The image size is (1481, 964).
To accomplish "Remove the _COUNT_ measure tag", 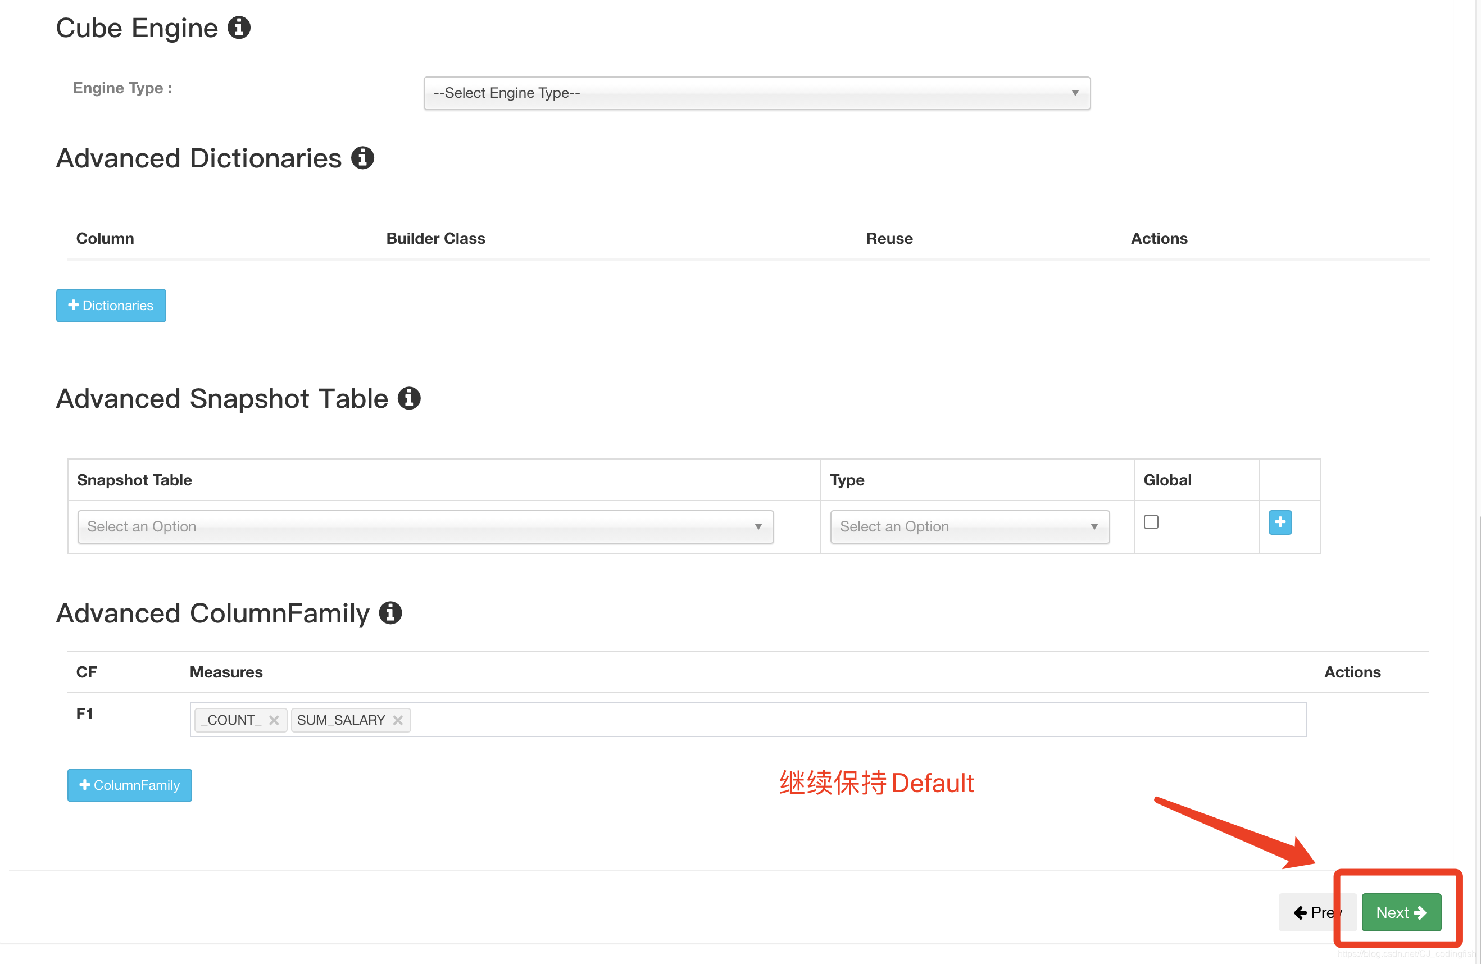I will pyautogui.click(x=274, y=720).
